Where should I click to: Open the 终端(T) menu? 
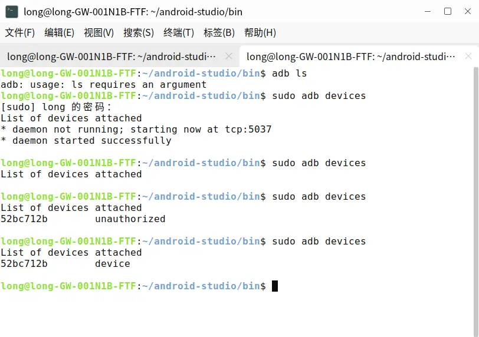point(179,32)
